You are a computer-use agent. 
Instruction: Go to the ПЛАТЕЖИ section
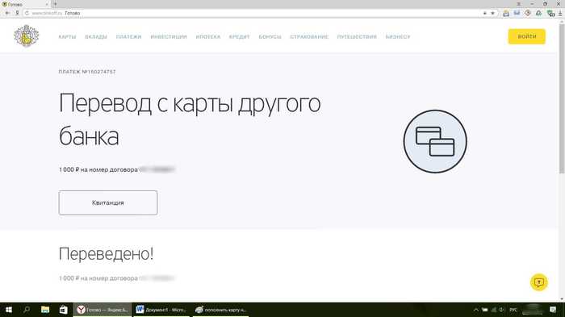coord(128,37)
